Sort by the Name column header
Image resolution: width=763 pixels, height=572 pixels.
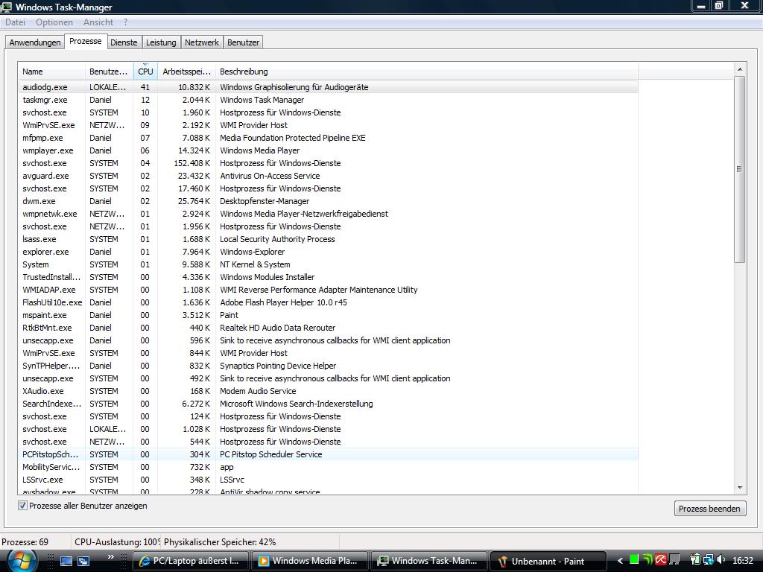click(x=51, y=71)
